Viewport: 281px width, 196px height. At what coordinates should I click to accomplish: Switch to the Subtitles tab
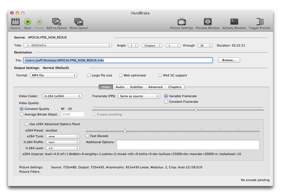(x=136, y=87)
